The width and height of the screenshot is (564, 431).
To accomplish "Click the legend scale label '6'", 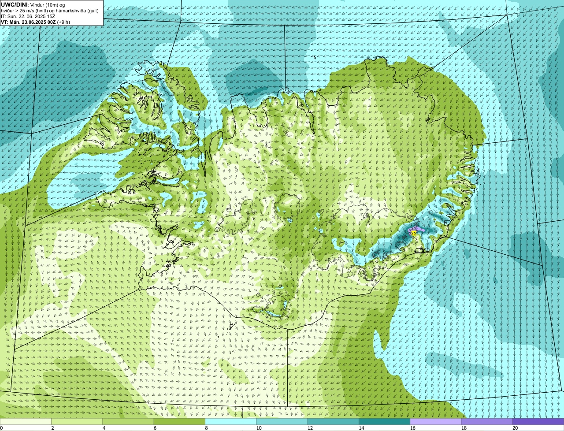I will [x=155, y=428].
